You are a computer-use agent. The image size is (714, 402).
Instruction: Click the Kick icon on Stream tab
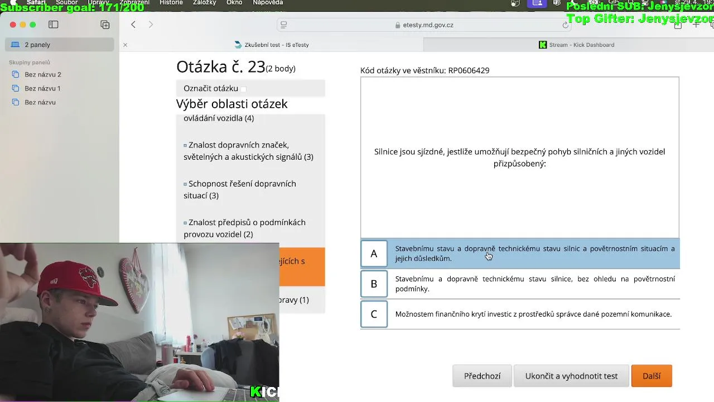tap(543, 45)
